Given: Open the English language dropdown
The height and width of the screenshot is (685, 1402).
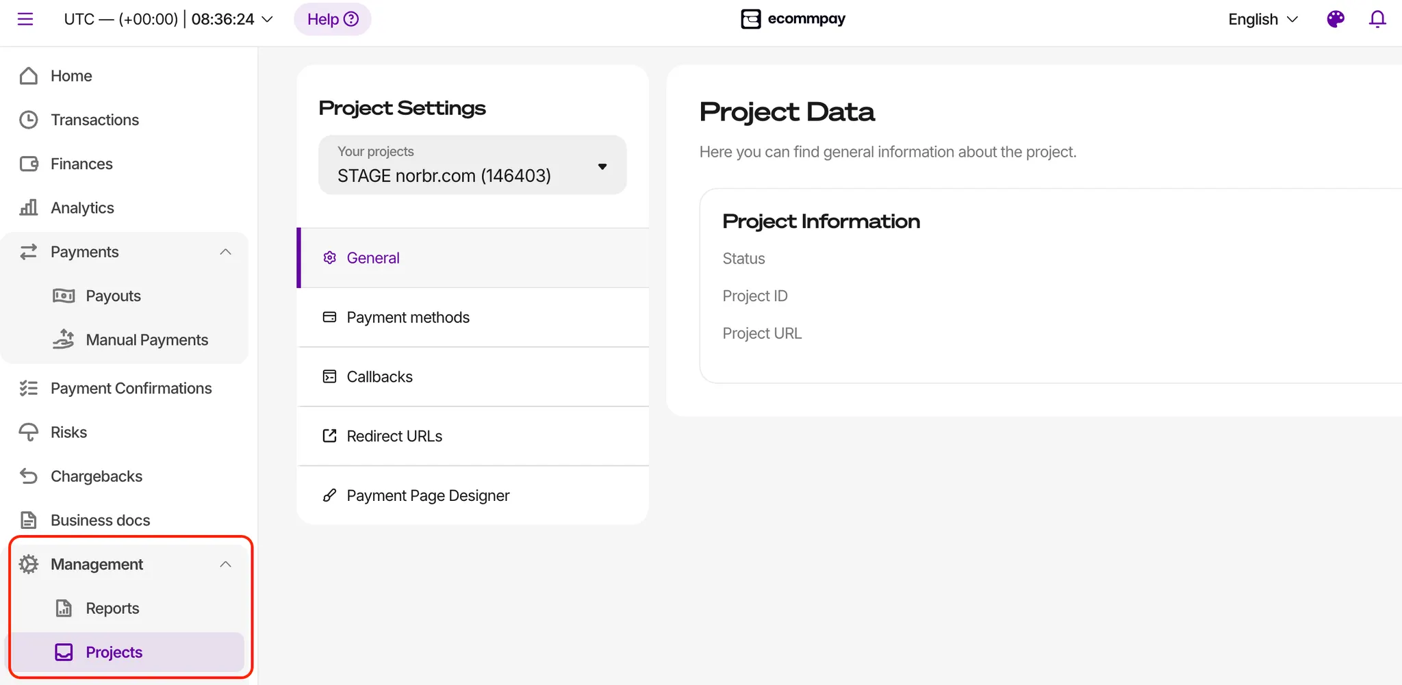Looking at the screenshot, I should pyautogui.click(x=1262, y=19).
